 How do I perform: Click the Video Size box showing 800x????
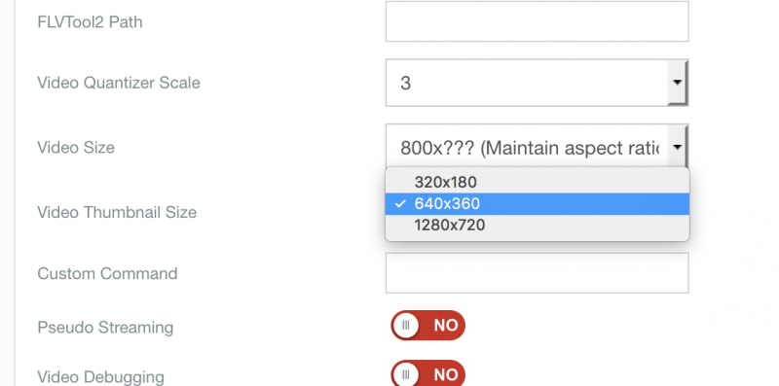tap(538, 148)
